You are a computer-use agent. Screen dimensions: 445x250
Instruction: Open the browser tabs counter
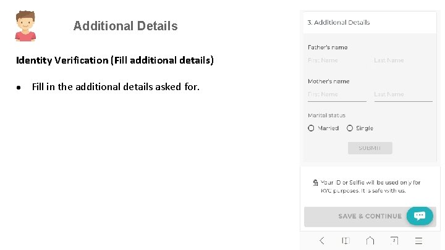click(394, 241)
